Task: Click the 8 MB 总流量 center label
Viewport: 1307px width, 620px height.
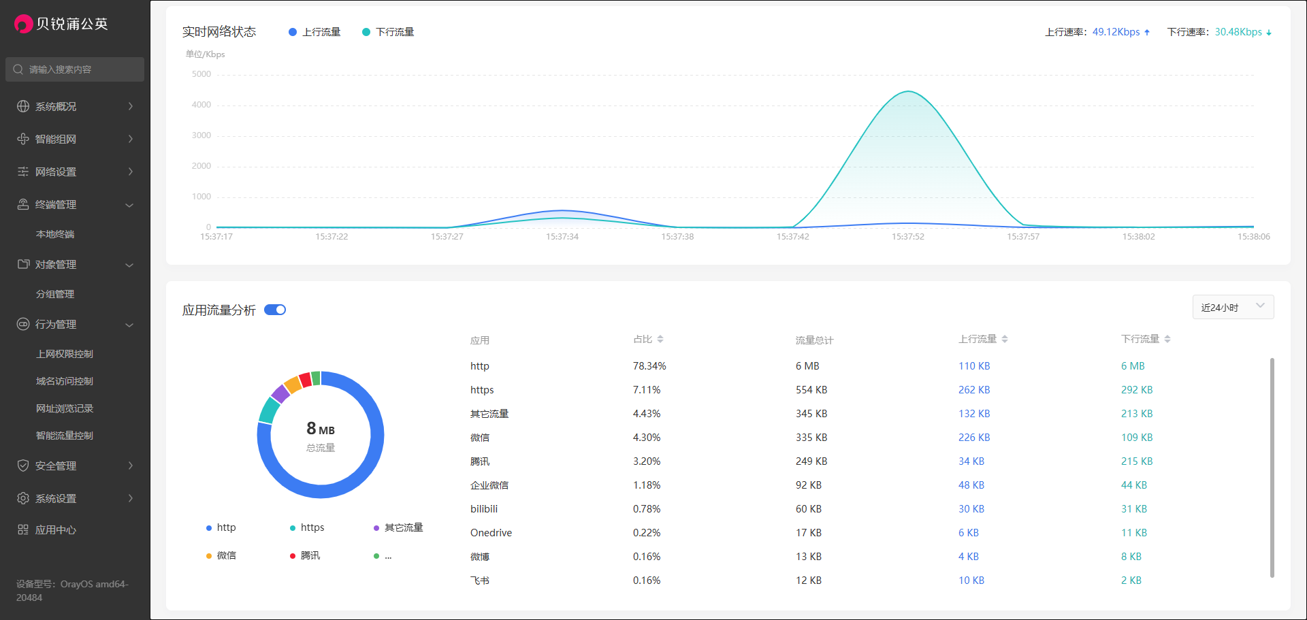Action: [x=321, y=436]
